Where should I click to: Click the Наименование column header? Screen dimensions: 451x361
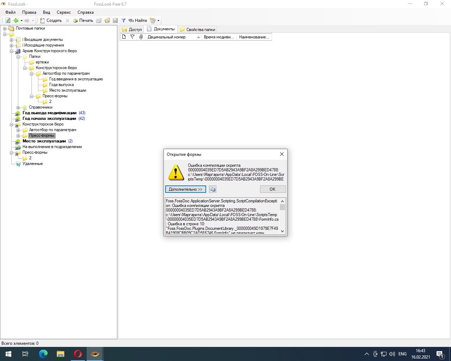coord(254,37)
